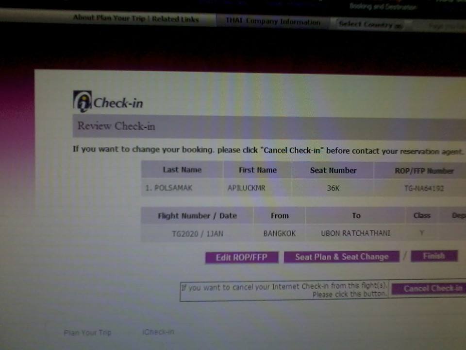Click the Plan Your Trip footer link
Image resolution: width=466 pixels, height=350 pixels.
(x=87, y=332)
